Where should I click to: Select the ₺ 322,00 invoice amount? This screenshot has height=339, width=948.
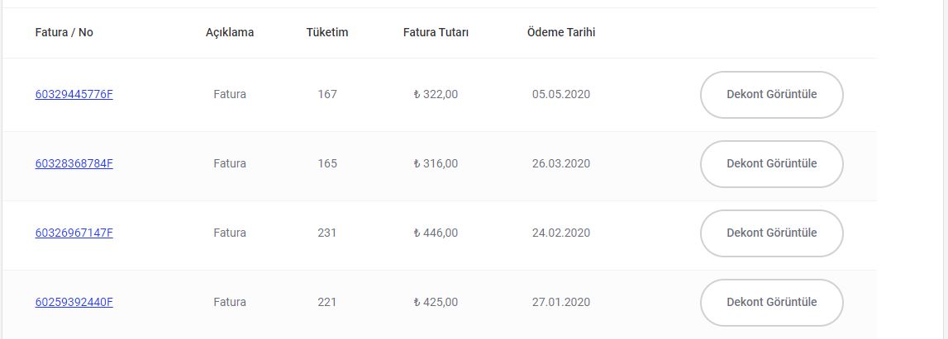(436, 94)
